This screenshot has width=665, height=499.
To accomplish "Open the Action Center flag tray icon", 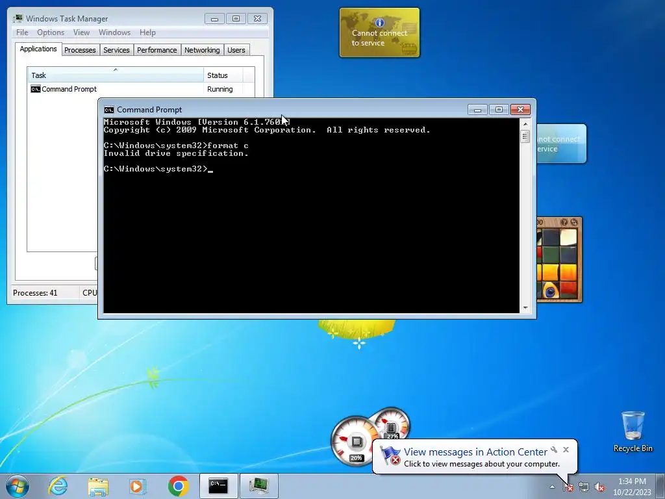I will pos(568,487).
